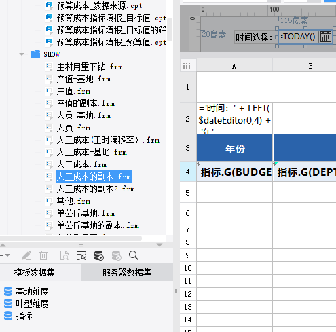
Task: Select row header 3
Action: click(x=187, y=148)
